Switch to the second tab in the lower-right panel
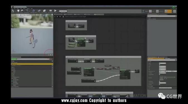This screenshot has height=104, width=188. [168, 59]
